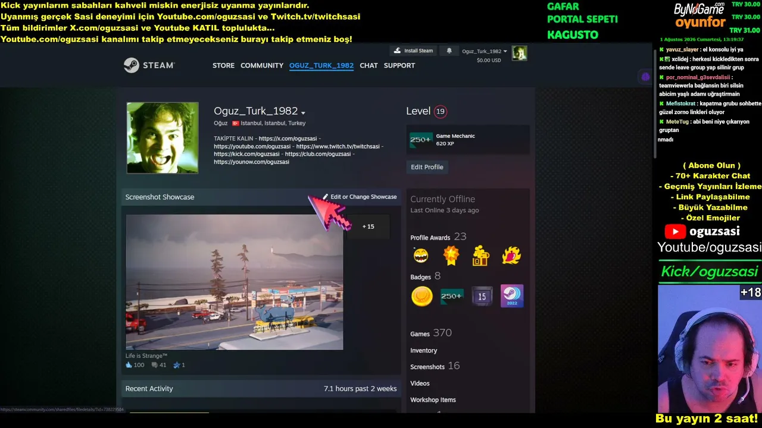
Task: Expand the arrow beside the profile name
Action: (x=303, y=112)
